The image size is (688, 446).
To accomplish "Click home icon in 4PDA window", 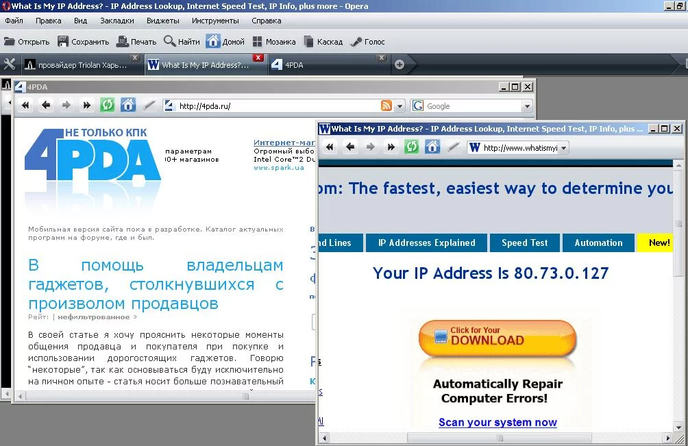I will coord(127,106).
